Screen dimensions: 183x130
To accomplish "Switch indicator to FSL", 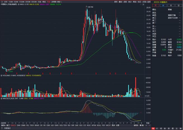I will pyautogui.click(x=28, y=125).
